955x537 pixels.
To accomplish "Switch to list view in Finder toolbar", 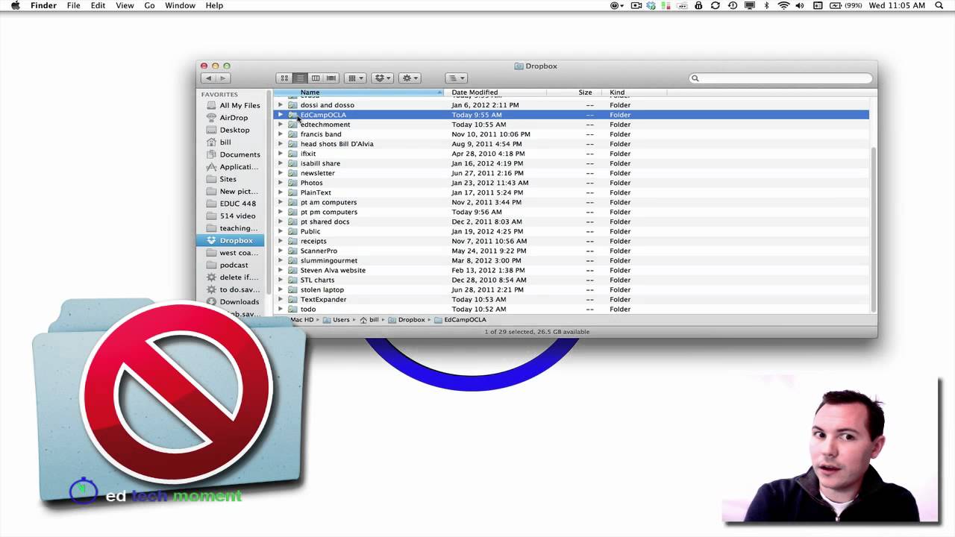I will [x=299, y=78].
